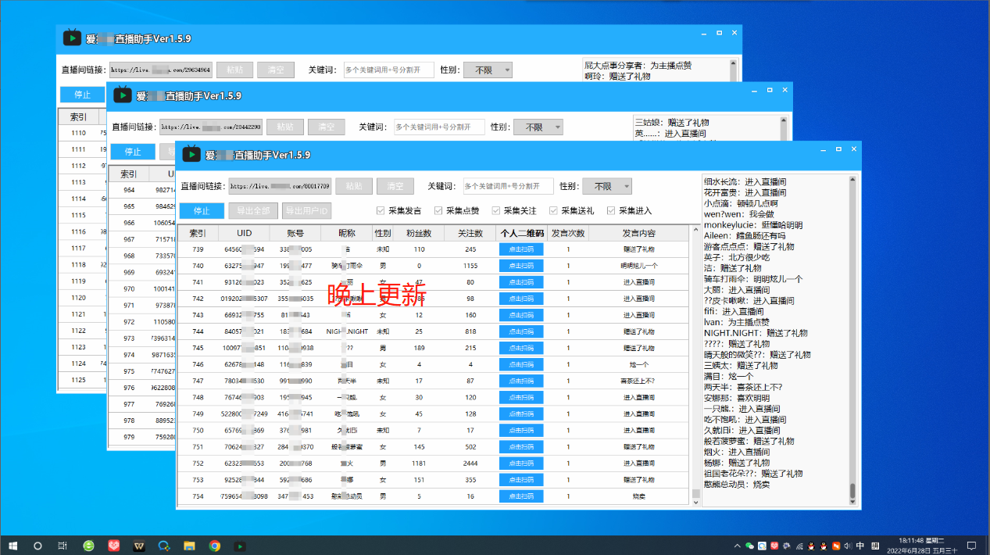Click 停止 button in front window
This screenshot has height=555, width=990.
tap(202, 210)
